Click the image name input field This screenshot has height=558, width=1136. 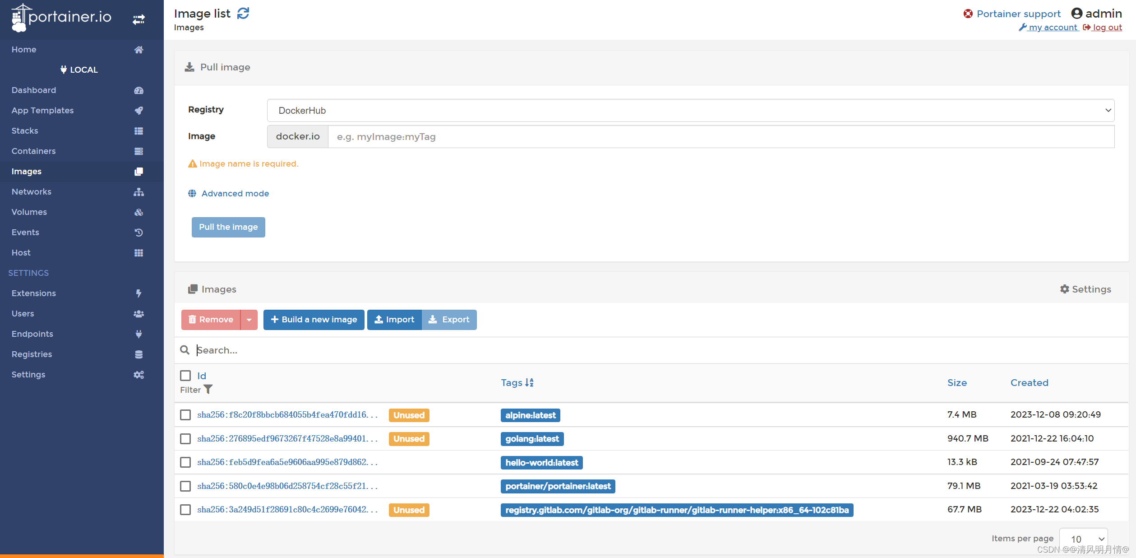click(721, 137)
